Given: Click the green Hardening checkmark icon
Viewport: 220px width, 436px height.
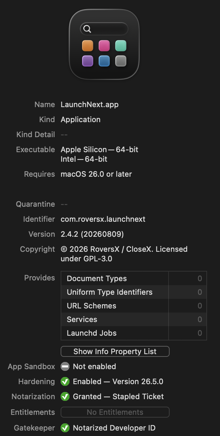Looking at the screenshot, I should click(x=65, y=381).
